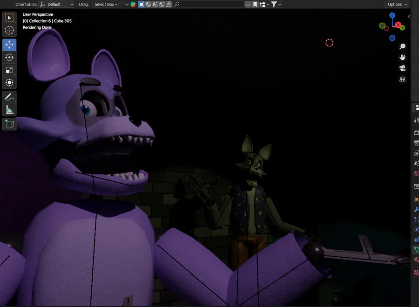The image size is (419, 307).
Task: Click the red dashed 3D cursor in viewport
Action: pyautogui.click(x=329, y=43)
